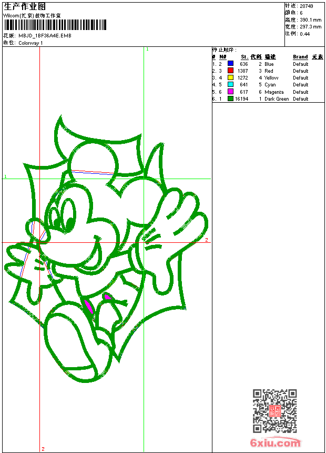
Task: Click the barcode in the header
Action: (55, 25)
